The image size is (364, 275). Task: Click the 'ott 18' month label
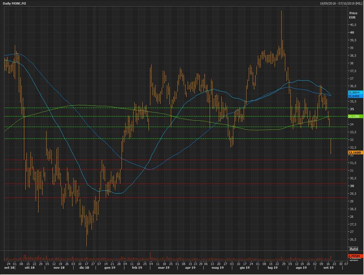(x=30, y=268)
